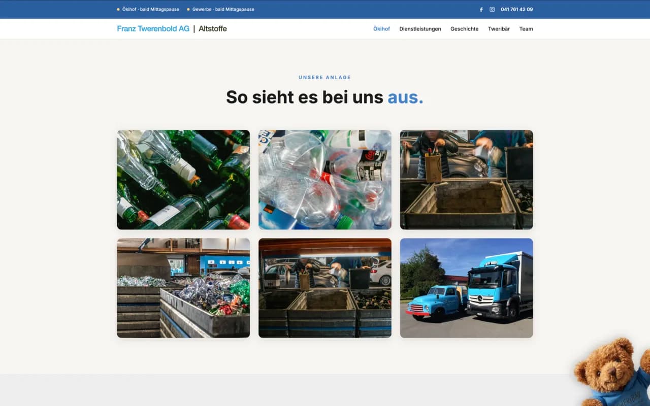This screenshot has width=650, height=406.
Task: Open the plastic PET bottles photo
Action: coord(325,180)
